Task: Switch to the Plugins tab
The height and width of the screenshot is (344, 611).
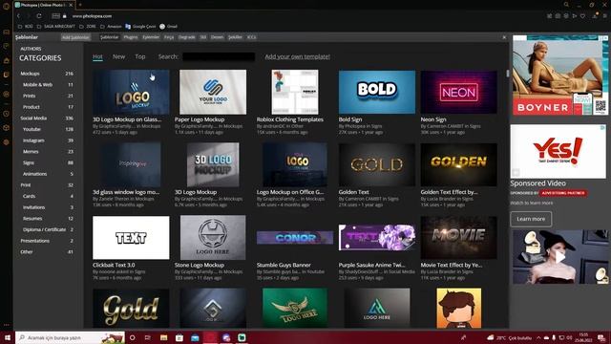Action: (x=131, y=37)
